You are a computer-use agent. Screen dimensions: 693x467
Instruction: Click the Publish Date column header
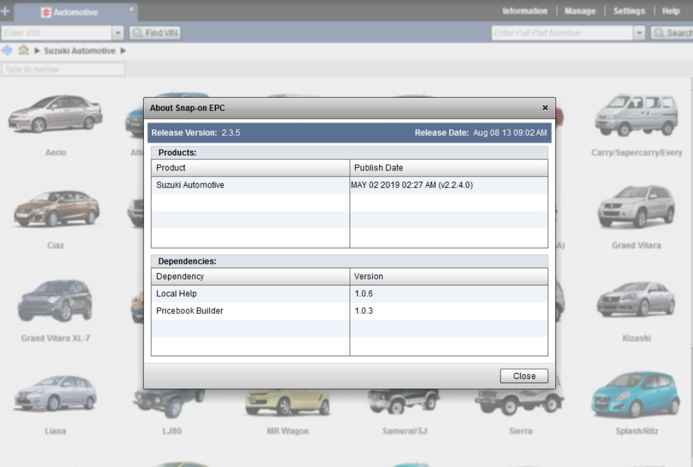tap(449, 168)
